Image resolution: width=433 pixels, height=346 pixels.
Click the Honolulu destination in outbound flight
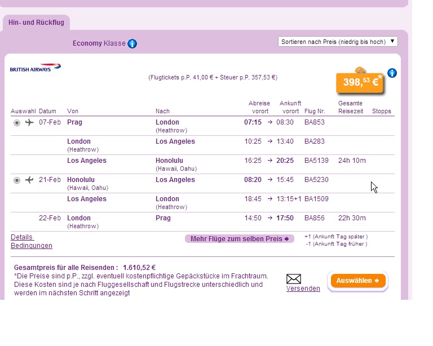click(x=169, y=161)
